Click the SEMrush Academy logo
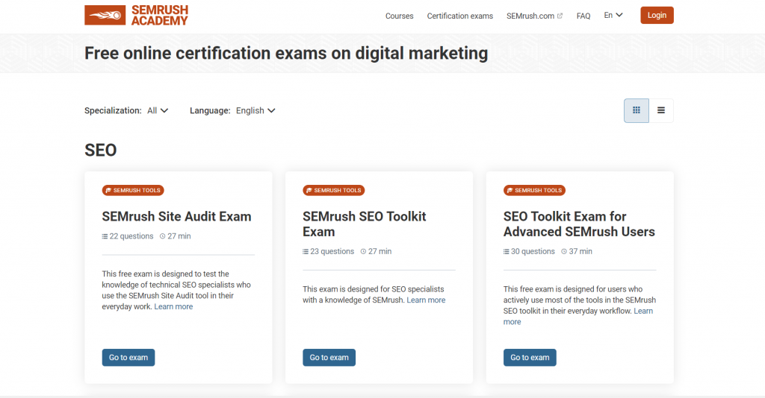Viewport: 765px width, 398px height. [x=136, y=15]
